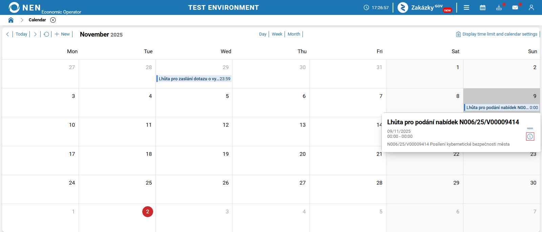
Task: Open the event on November 9
Action: [501, 107]
